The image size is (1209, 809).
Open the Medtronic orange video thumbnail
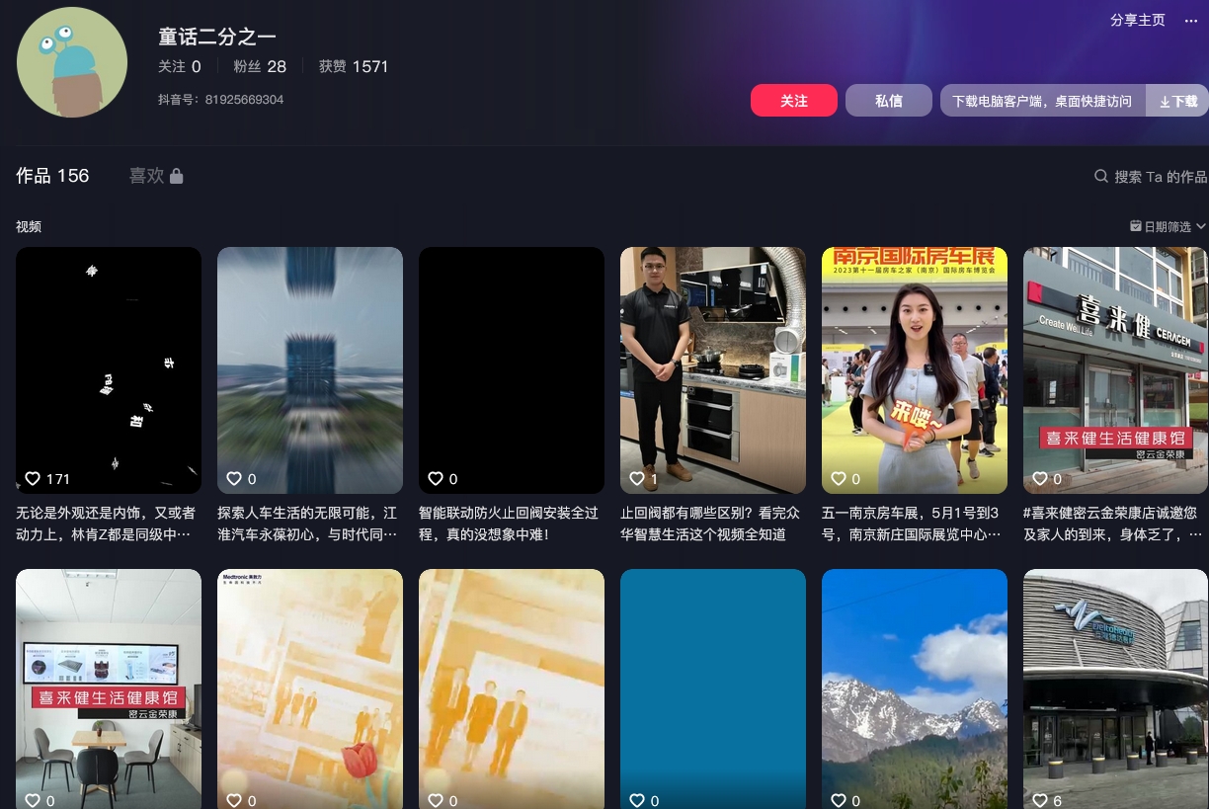[310, 688]
